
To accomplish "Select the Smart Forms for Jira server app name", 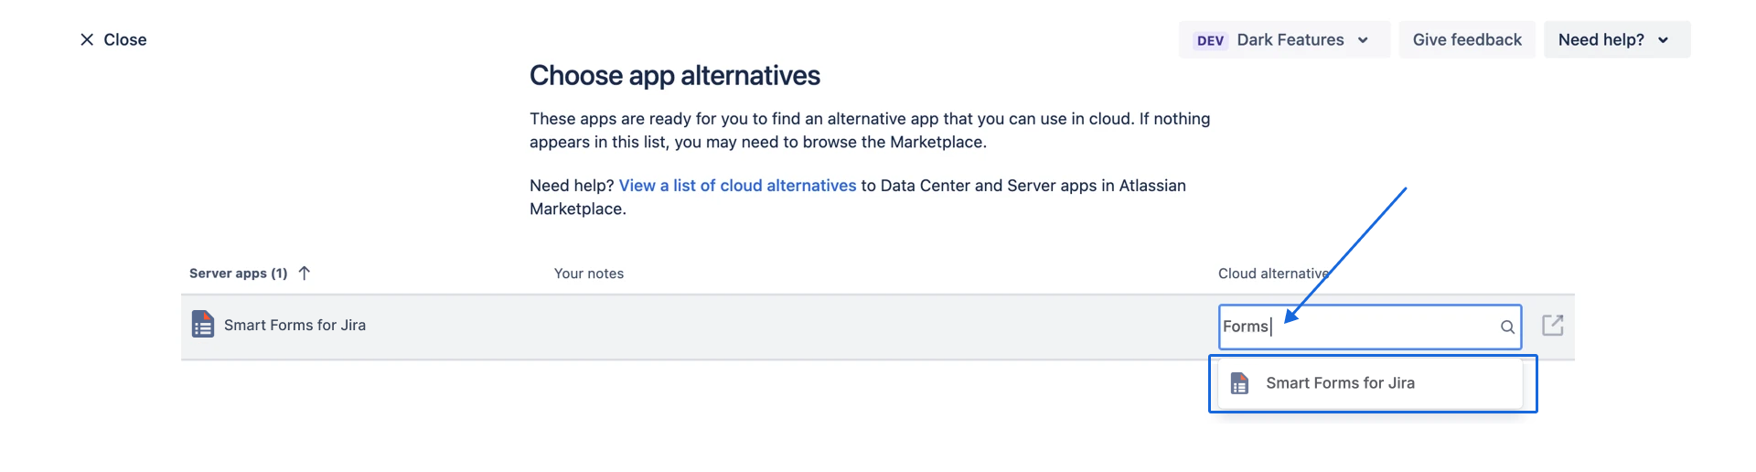I will (x=294, y=325).
